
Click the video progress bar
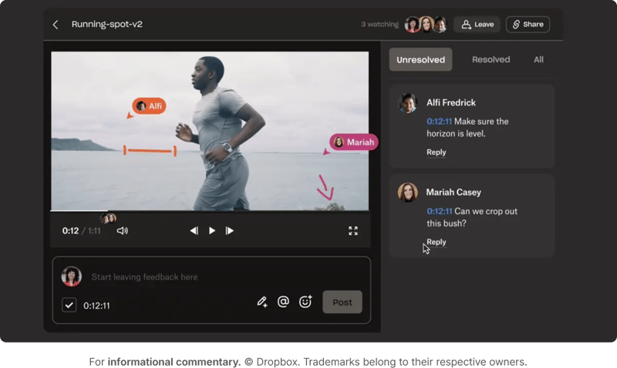(210, 211)
